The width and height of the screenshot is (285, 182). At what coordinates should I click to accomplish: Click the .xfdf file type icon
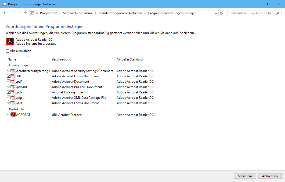click(13, 103)
